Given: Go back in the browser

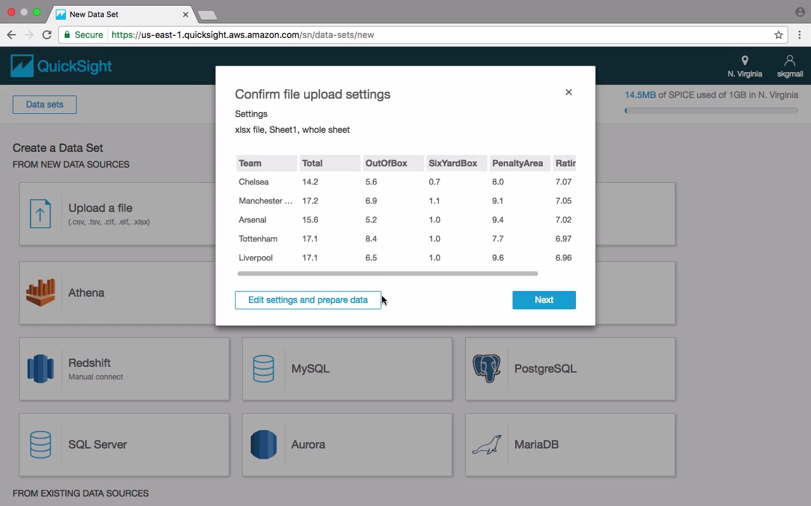Looking at the screenshot, I should coord(11,35).
